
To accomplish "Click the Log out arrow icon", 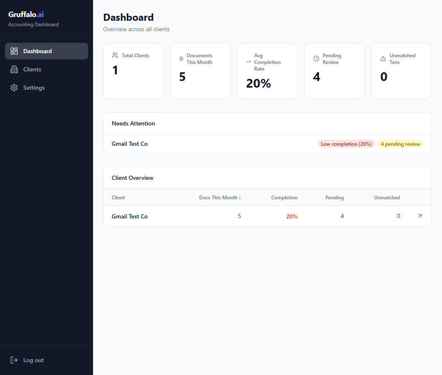I will [x=14, y=360].
